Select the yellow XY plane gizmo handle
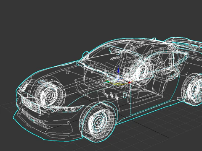This screenshot has height=151, width=202. [119, 84]
